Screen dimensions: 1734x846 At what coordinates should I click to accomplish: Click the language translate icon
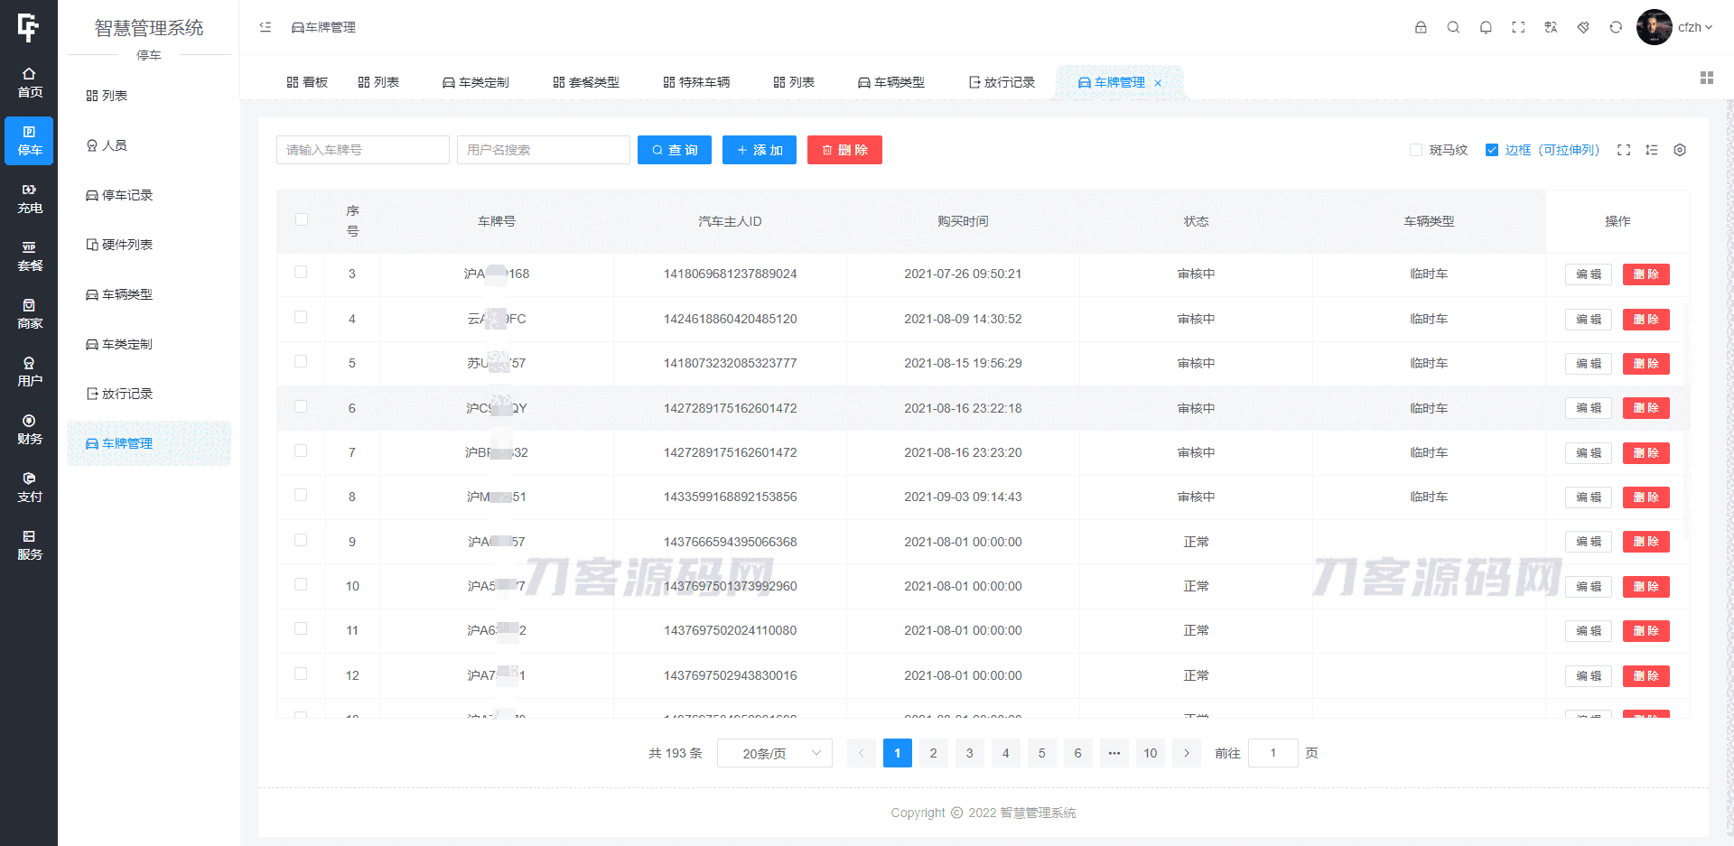pyautogui.click(x=1551, y=27)
